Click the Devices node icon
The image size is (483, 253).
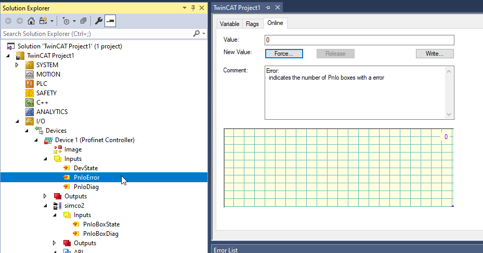coord(39,131)
